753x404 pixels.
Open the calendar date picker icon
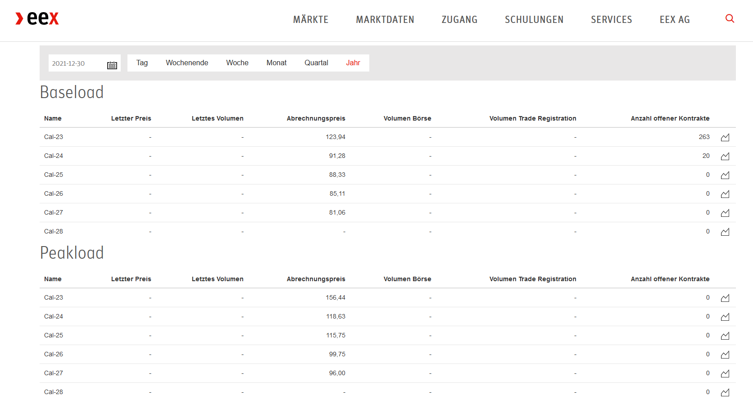coord(112,65)
